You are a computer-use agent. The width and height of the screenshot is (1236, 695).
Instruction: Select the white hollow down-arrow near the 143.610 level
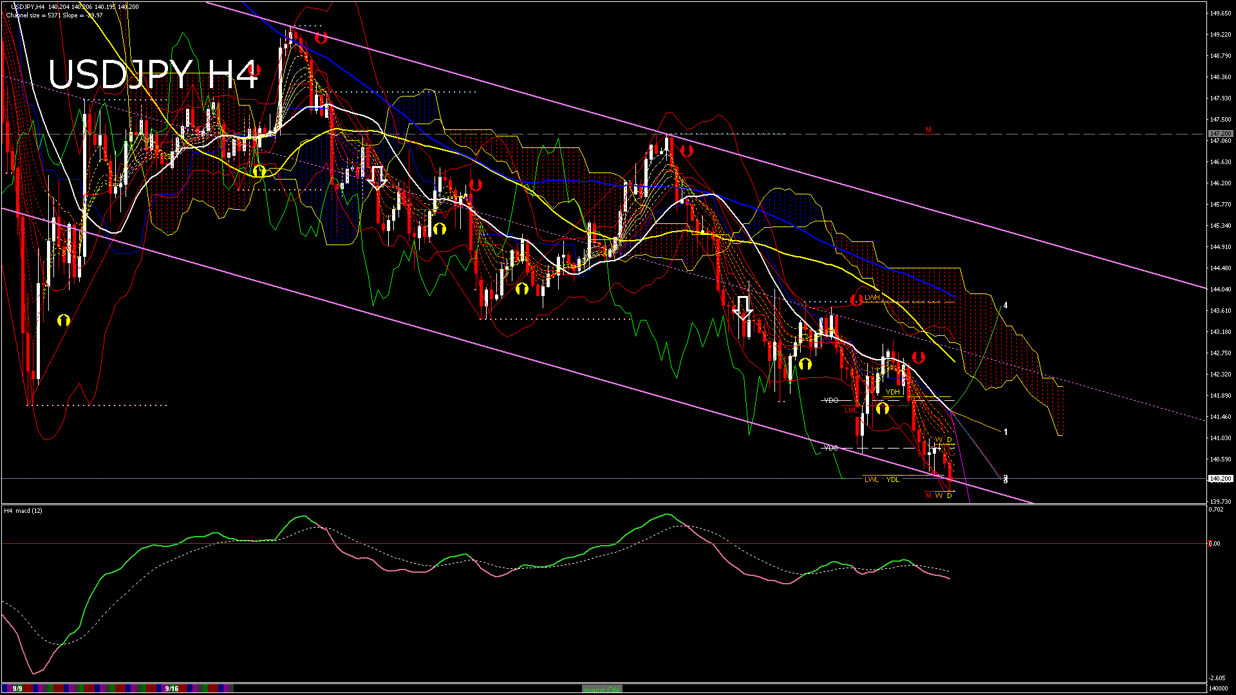(x=743, y=308)
